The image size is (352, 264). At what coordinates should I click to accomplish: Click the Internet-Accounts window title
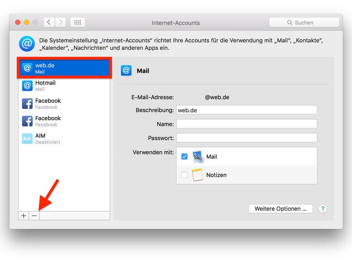pyautogui.click(x=176, y=23)
